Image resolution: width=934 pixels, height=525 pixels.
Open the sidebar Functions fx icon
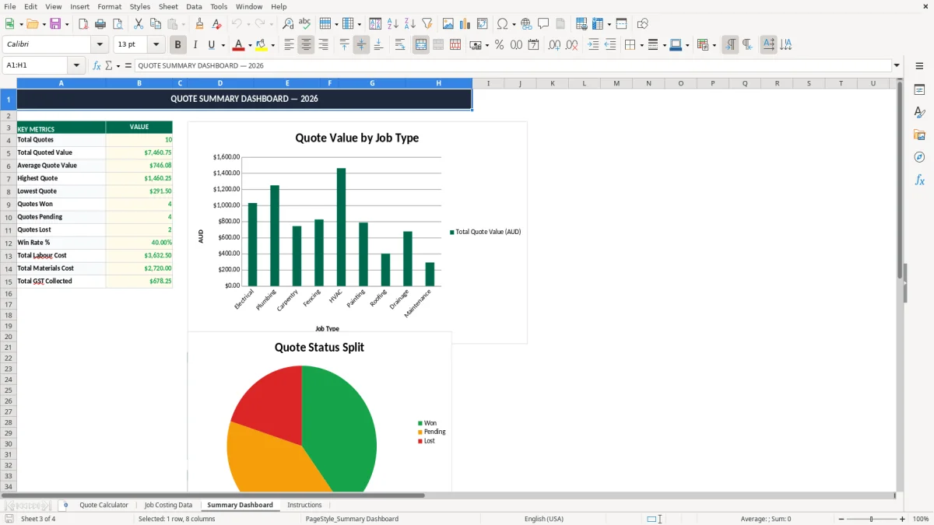click(919, 180)
